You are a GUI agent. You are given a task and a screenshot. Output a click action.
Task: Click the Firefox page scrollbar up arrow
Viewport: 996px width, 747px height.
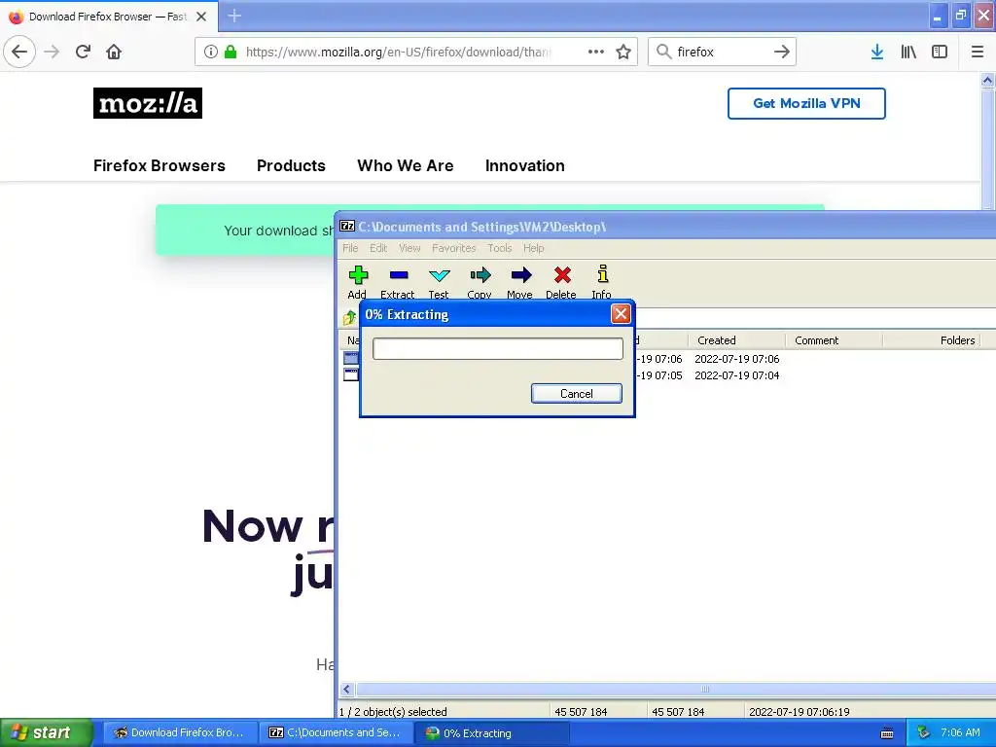click(987, 80)
